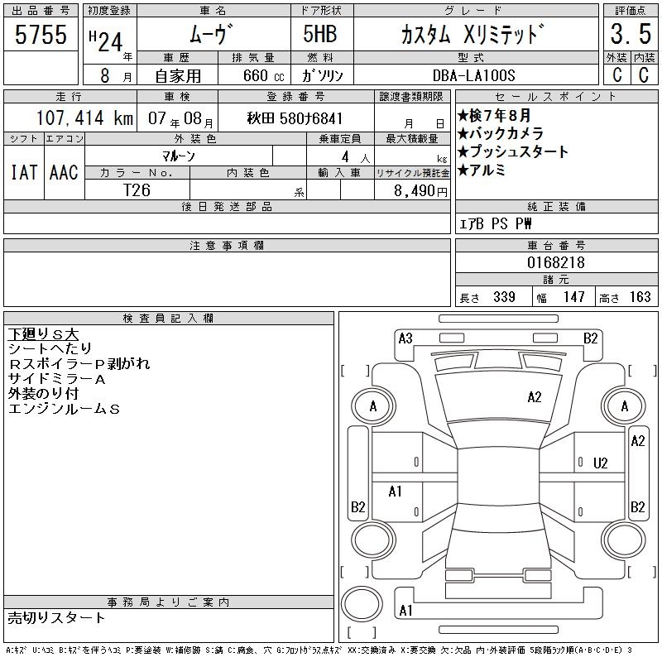The image size is (662, 662).
Task: Select the 譲渡書類期限 header label
Action: 411,97
